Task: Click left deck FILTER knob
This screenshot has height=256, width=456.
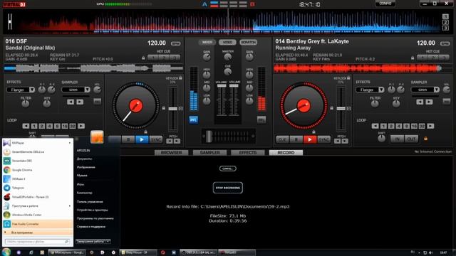Action: coord(26,104)
